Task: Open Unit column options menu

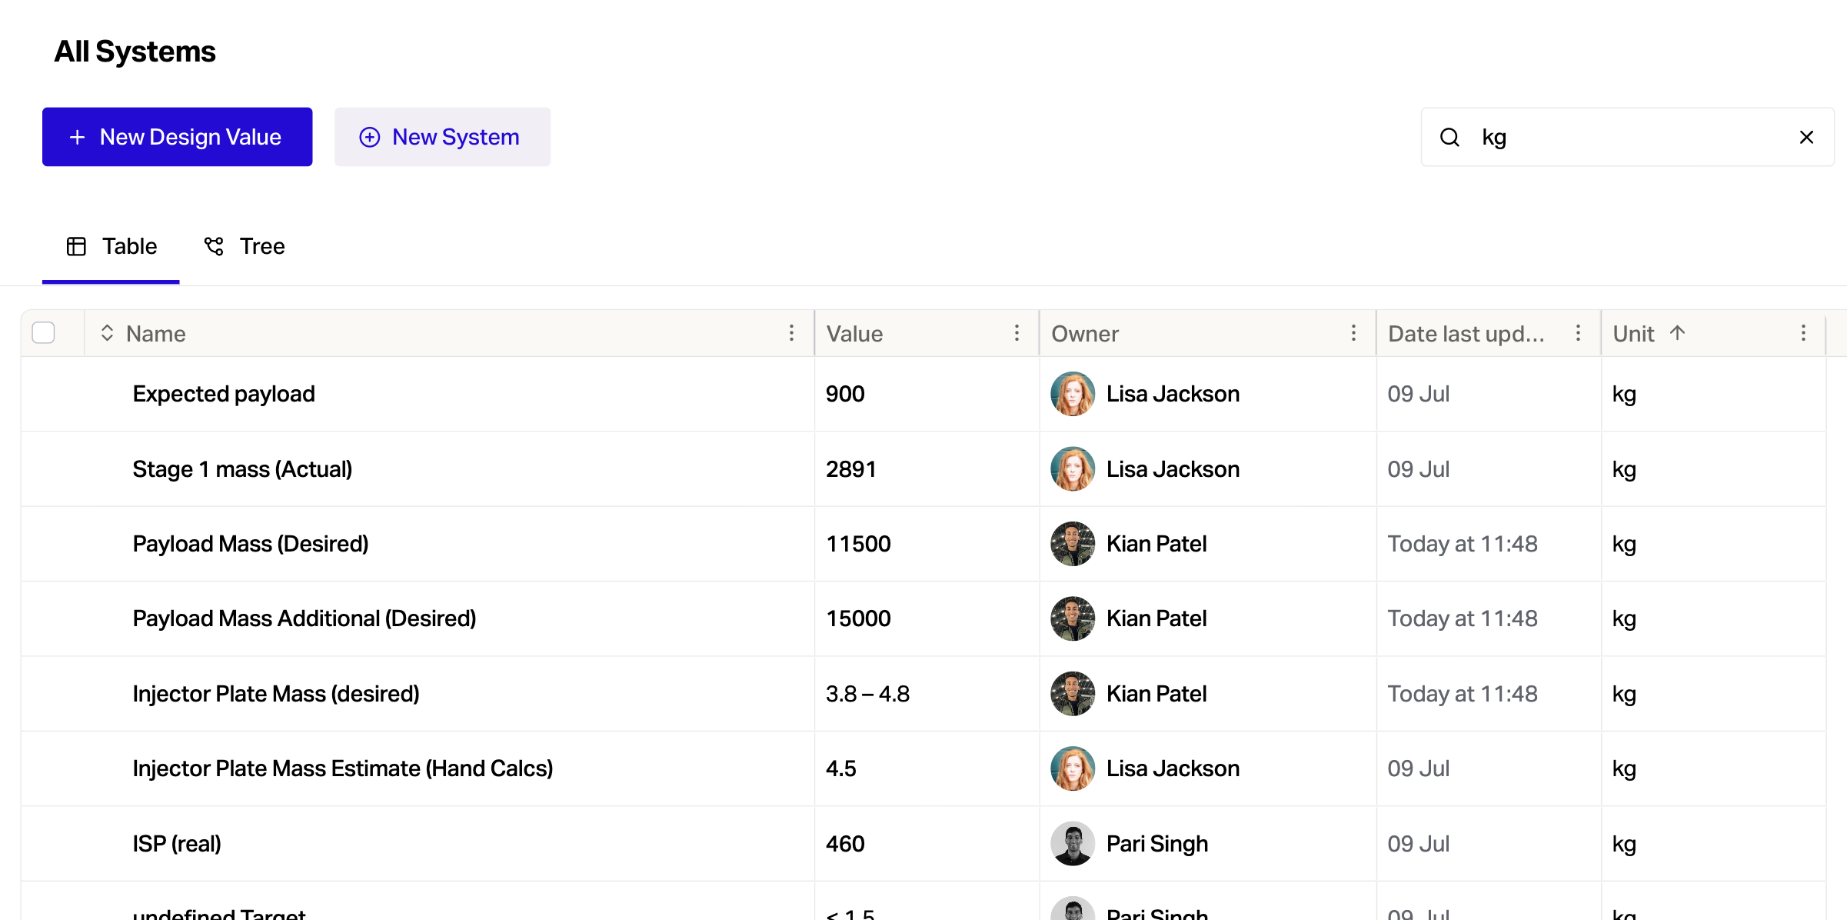Action: coord(1803,333)
